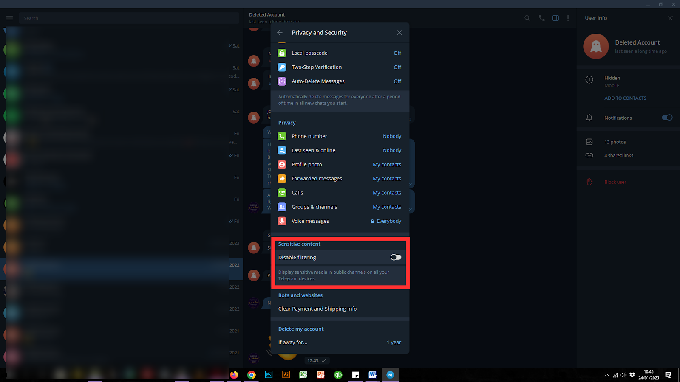Open 4 shared links
The image size is (680, 382).
click(x=619, y=155)
